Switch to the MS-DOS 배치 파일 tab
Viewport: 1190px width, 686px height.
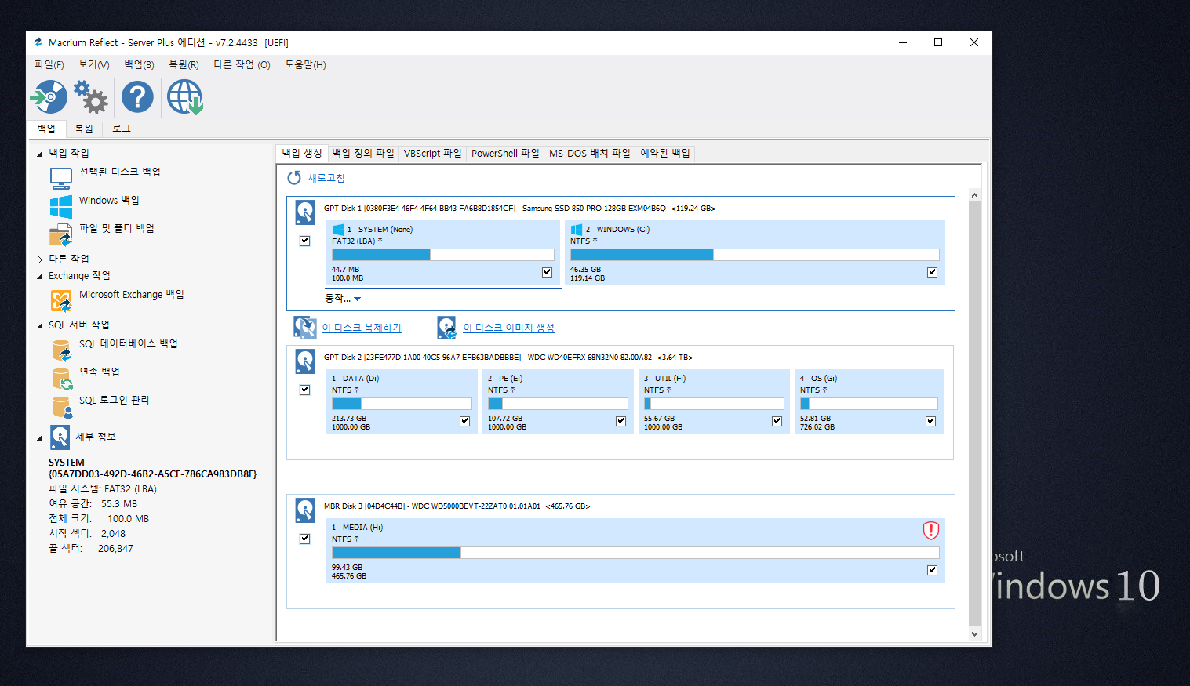(x=589, y=153)
